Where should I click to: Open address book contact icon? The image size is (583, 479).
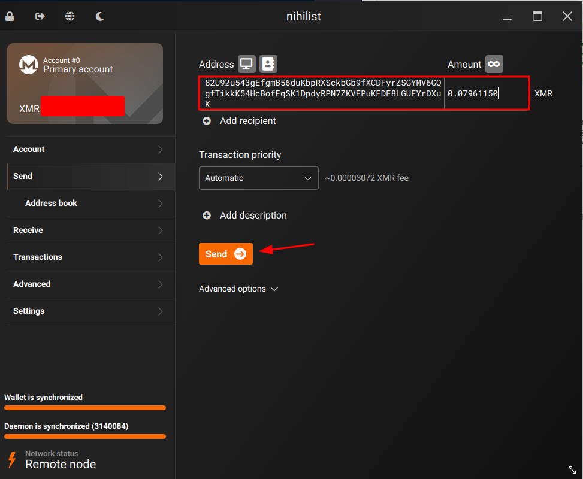point(268,64)
